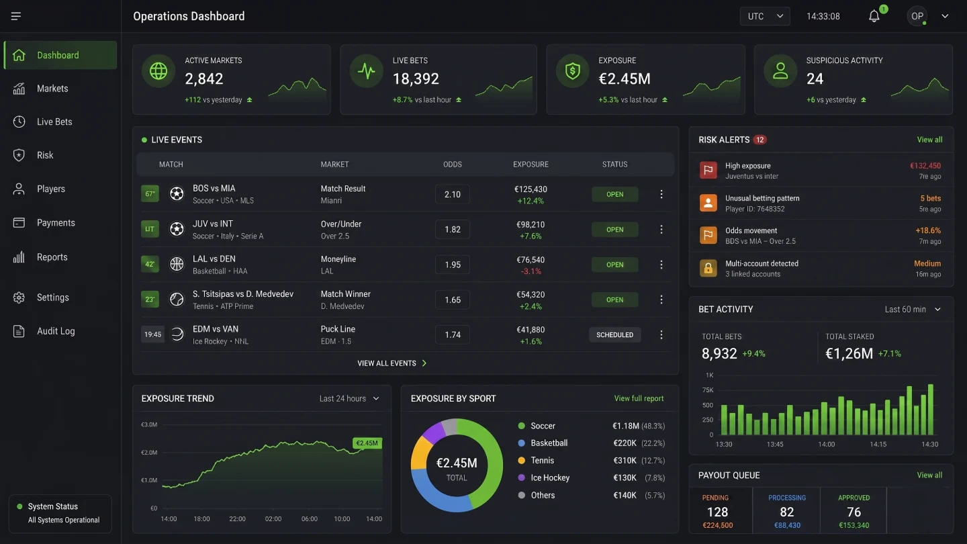Screen dimensions: 967x544
Task: Click the Exposure shield dollar icon
Action: 573,72
